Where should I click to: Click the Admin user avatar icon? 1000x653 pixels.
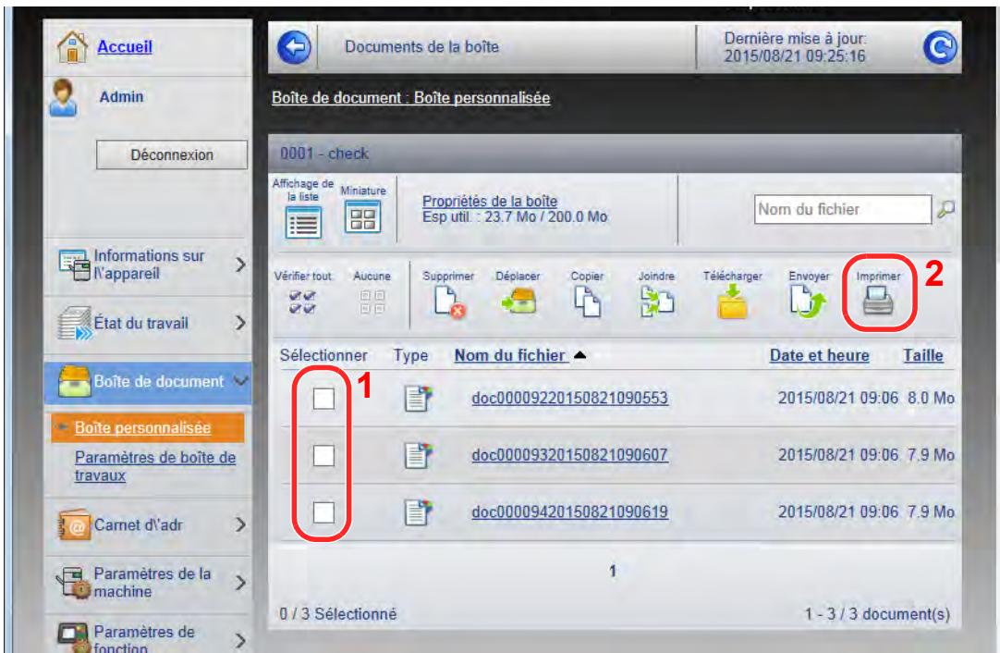point(64,98)
